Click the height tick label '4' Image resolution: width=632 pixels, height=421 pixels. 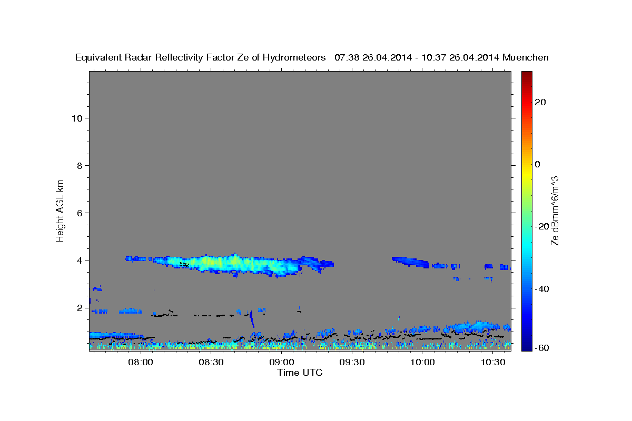coord(80,260)
